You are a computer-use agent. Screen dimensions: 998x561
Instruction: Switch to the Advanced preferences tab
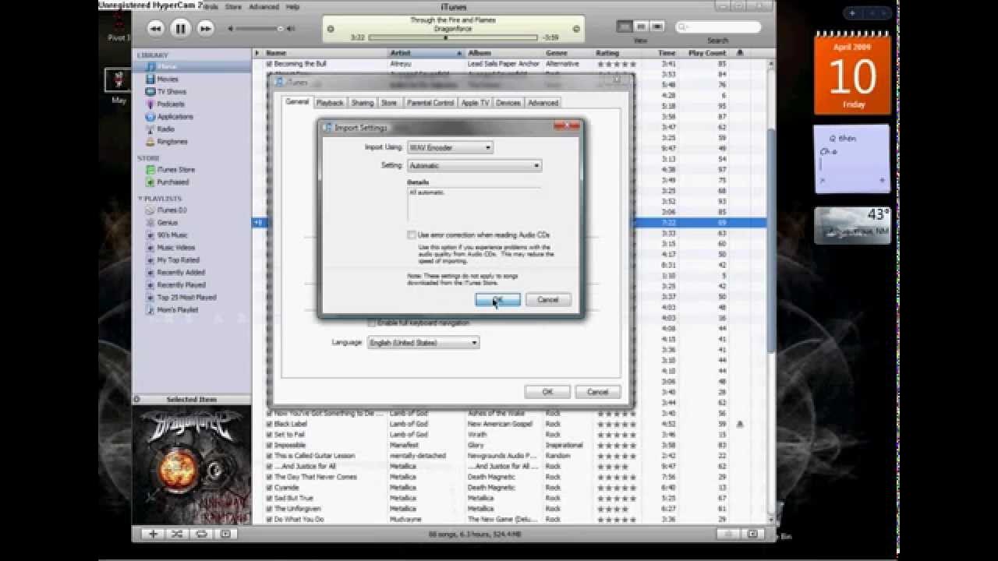[543, 103]
